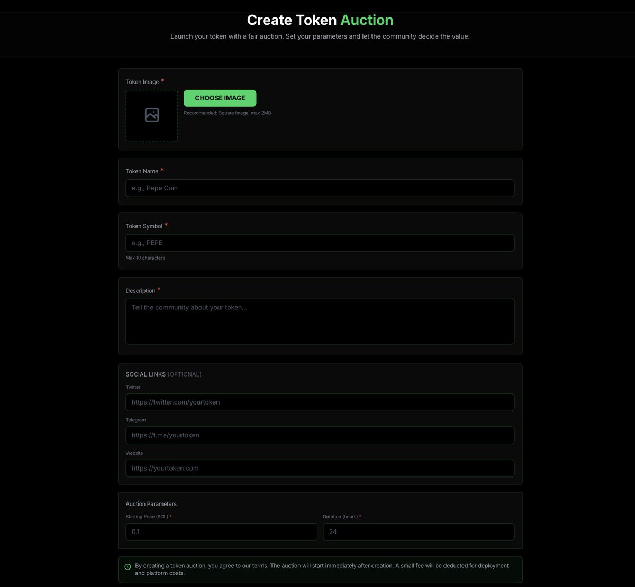Click the Token Symbol input field
The width and height of the screenshot is (635, 587).
tap(320, 242)
